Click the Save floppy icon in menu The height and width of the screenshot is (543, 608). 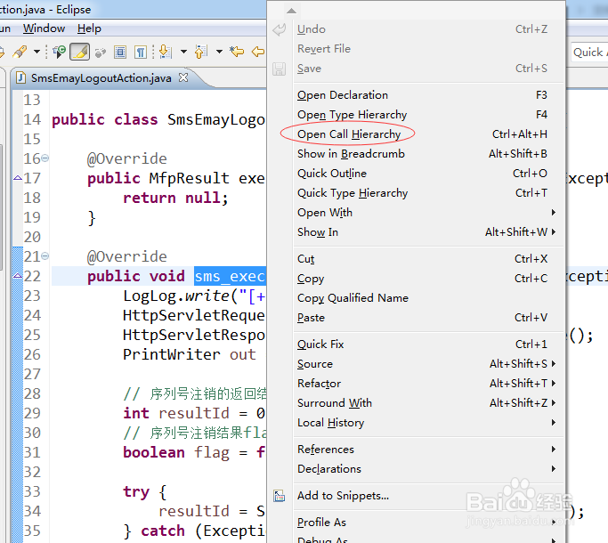pos(280,69)
